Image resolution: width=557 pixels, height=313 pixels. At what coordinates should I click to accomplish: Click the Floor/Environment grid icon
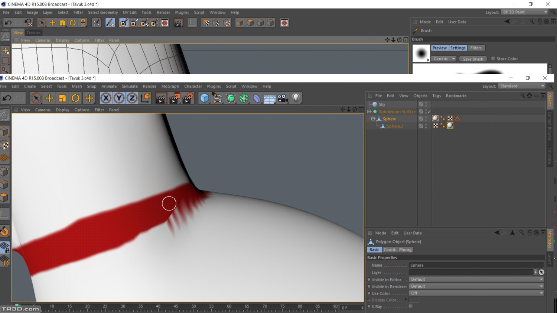pyautogui.click(x=270, y=98)
